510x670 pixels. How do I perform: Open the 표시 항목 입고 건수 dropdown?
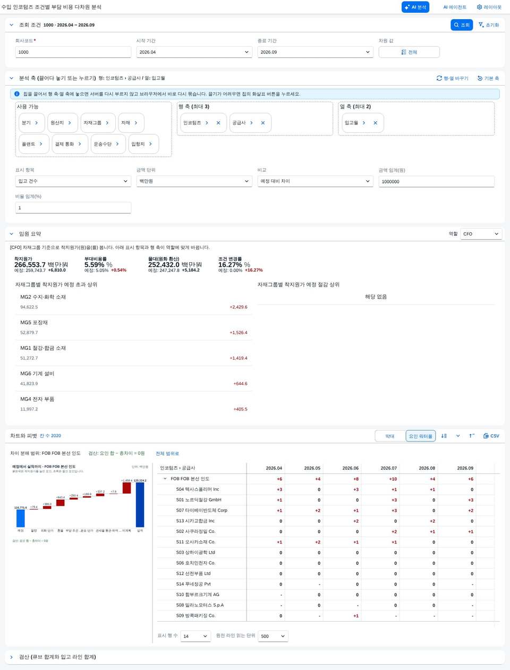(x=73, y=181)
